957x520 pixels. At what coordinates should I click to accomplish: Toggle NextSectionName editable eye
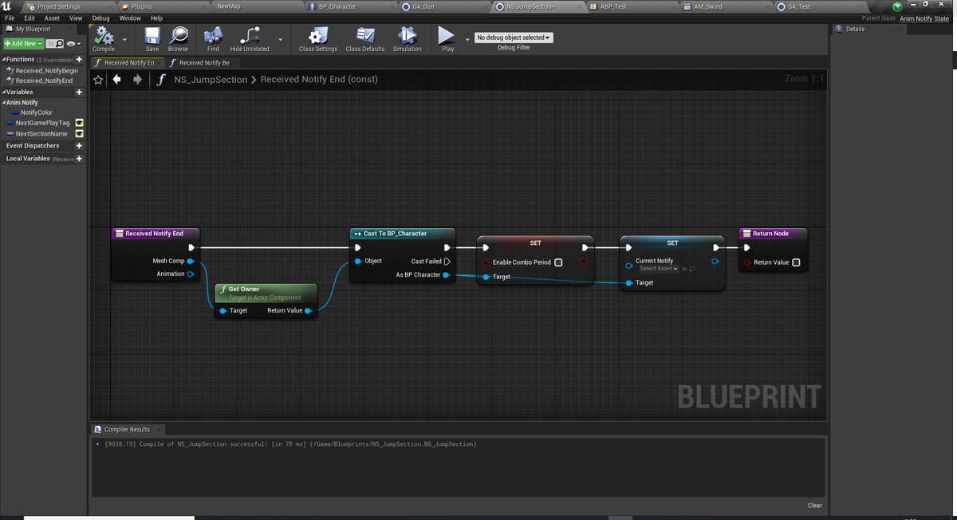79,134
